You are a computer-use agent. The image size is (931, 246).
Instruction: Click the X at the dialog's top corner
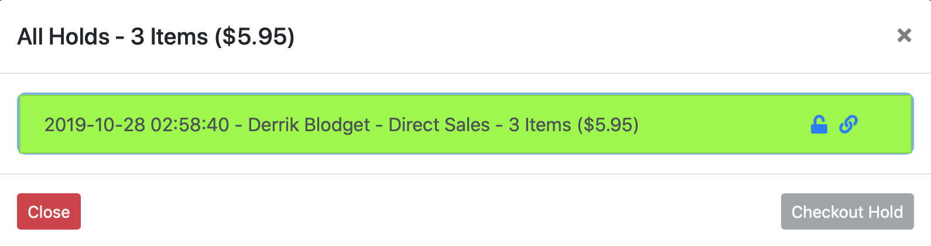[x=904, y=36]
